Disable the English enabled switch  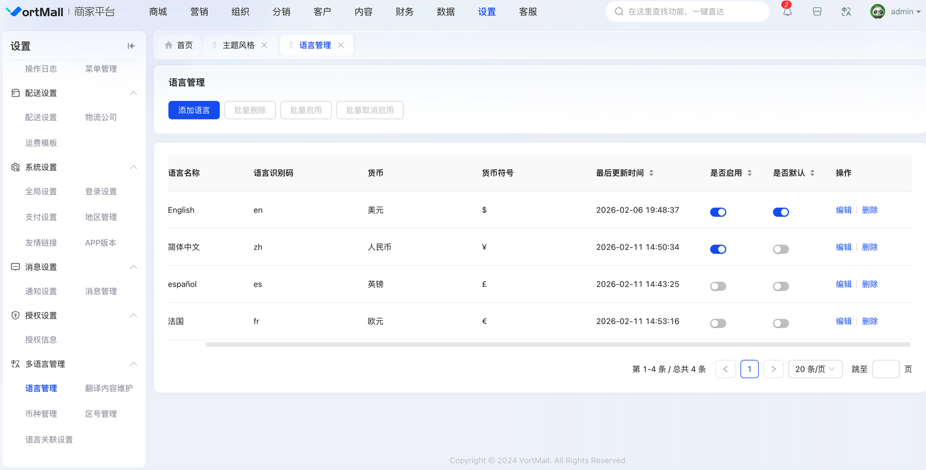pos(718,212)
